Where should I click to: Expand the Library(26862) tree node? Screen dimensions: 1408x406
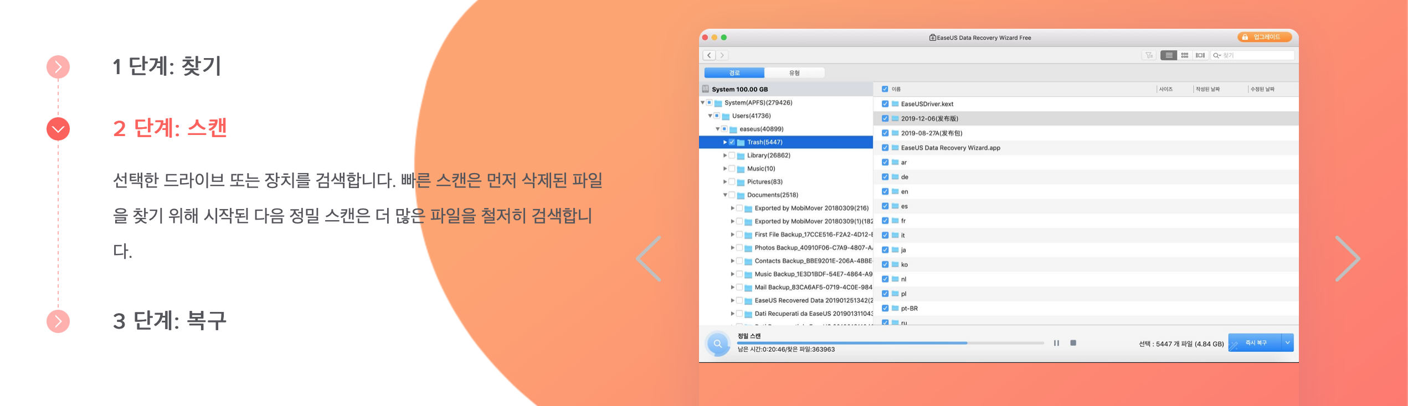[x=724, y=155]
